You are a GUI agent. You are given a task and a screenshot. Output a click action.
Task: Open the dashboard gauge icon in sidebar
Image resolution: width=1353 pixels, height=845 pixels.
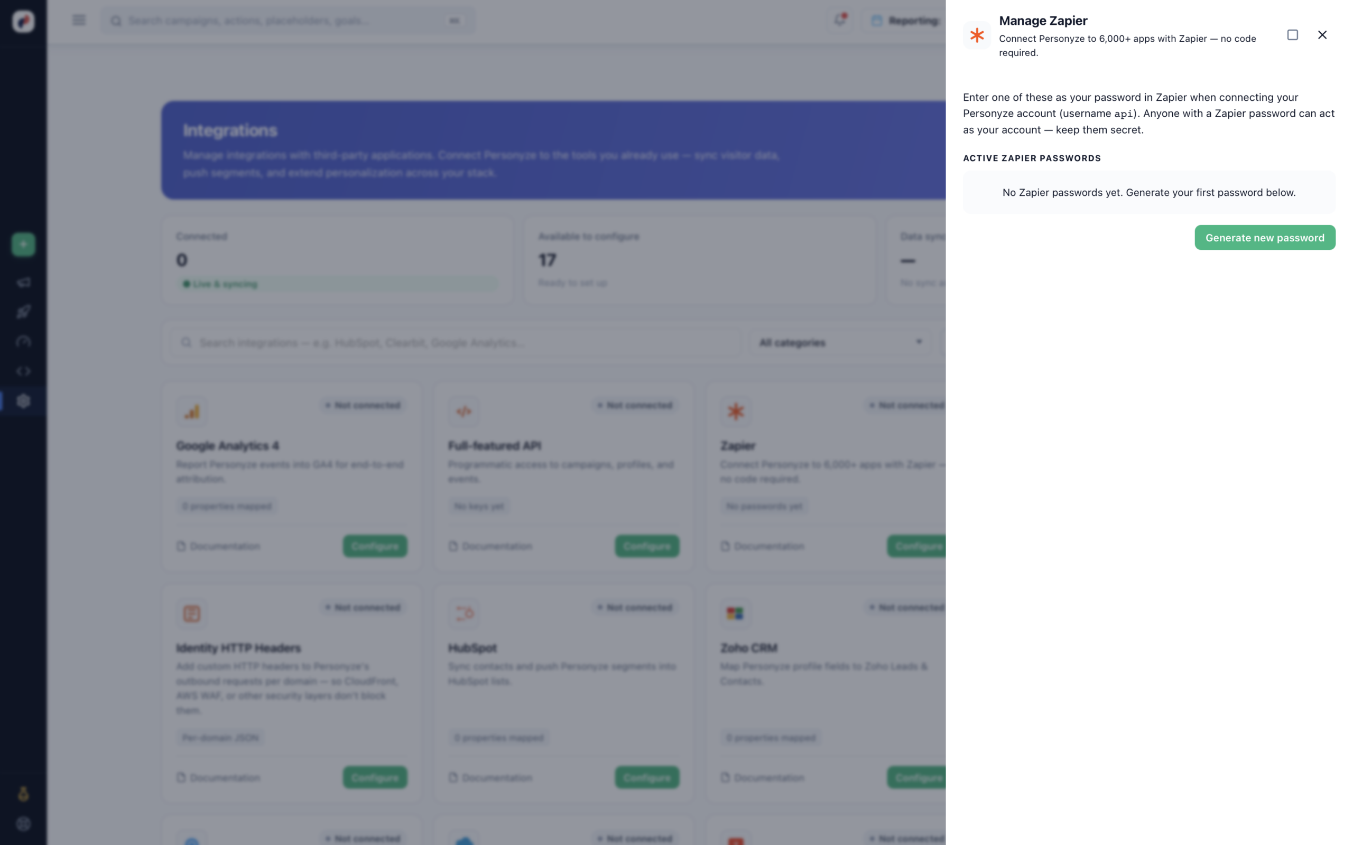(x=23, y=342)
